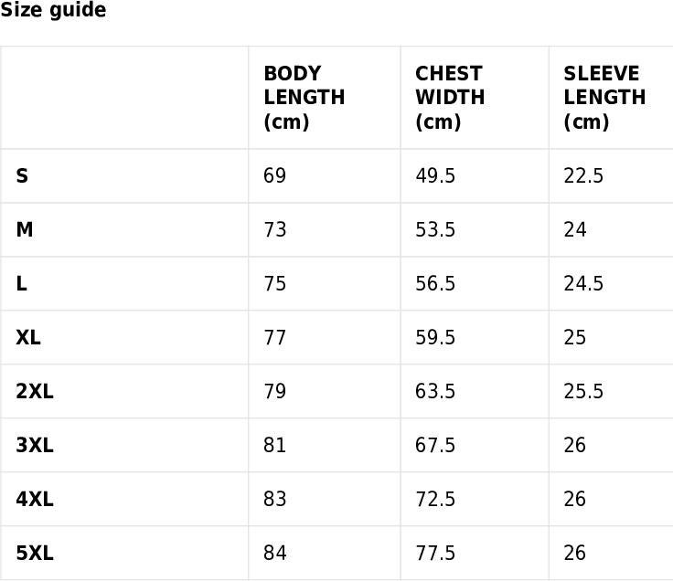
Task: Click sleeve length value 22.5
Action: 583,175
